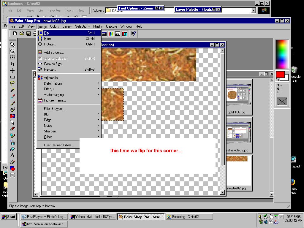This screenshot has width=304, height=228.
Task: Click the Save floppy disk icon
Action: (x=28, y=34)
